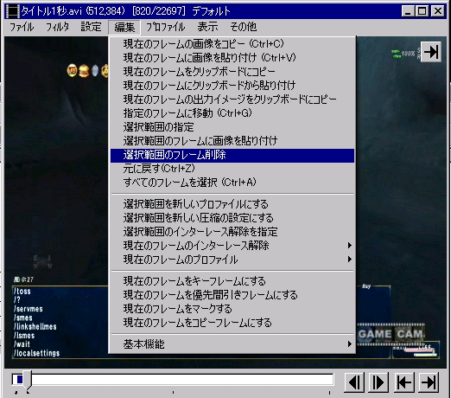The width and height of the screenshot is (451, 398).
Task: Maximize the video editor window
Action: 422,11
